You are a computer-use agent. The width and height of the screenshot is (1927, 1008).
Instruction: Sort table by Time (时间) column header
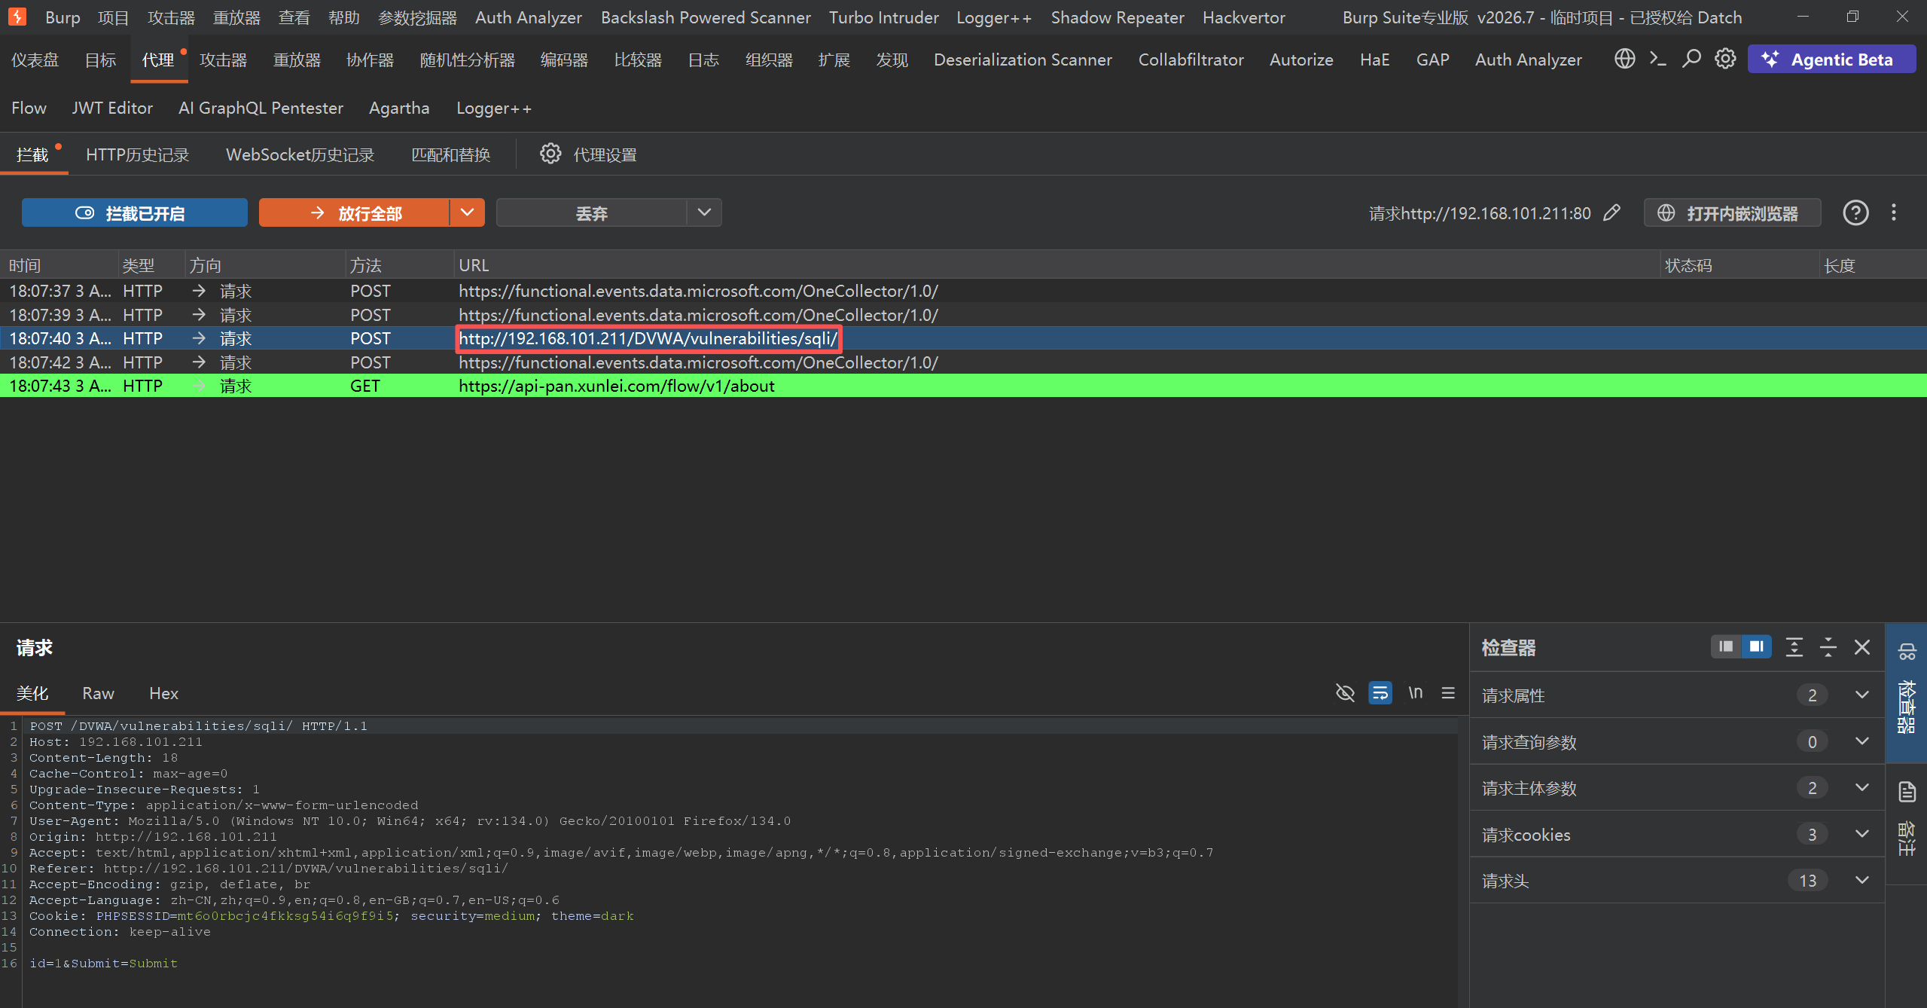[x=59, y=265]
